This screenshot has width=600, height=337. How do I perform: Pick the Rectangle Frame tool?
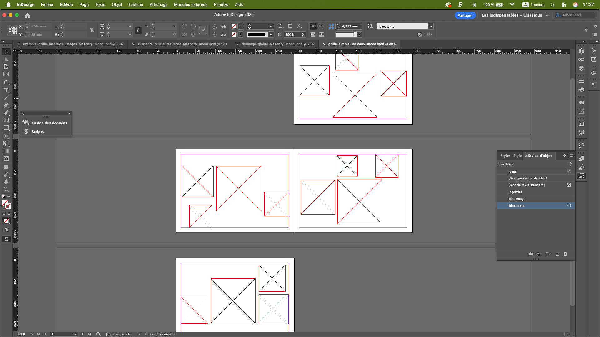coord(6,120)
